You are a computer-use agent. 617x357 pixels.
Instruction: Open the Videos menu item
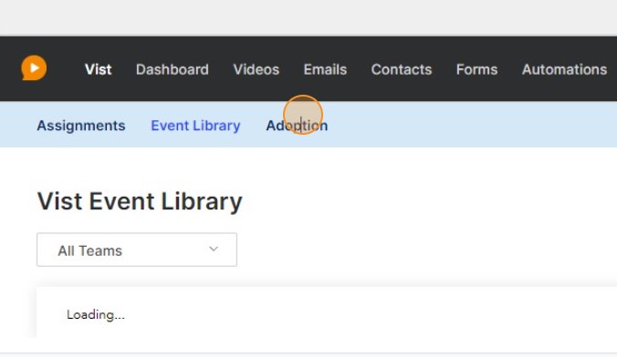click(x=256, y=69)
